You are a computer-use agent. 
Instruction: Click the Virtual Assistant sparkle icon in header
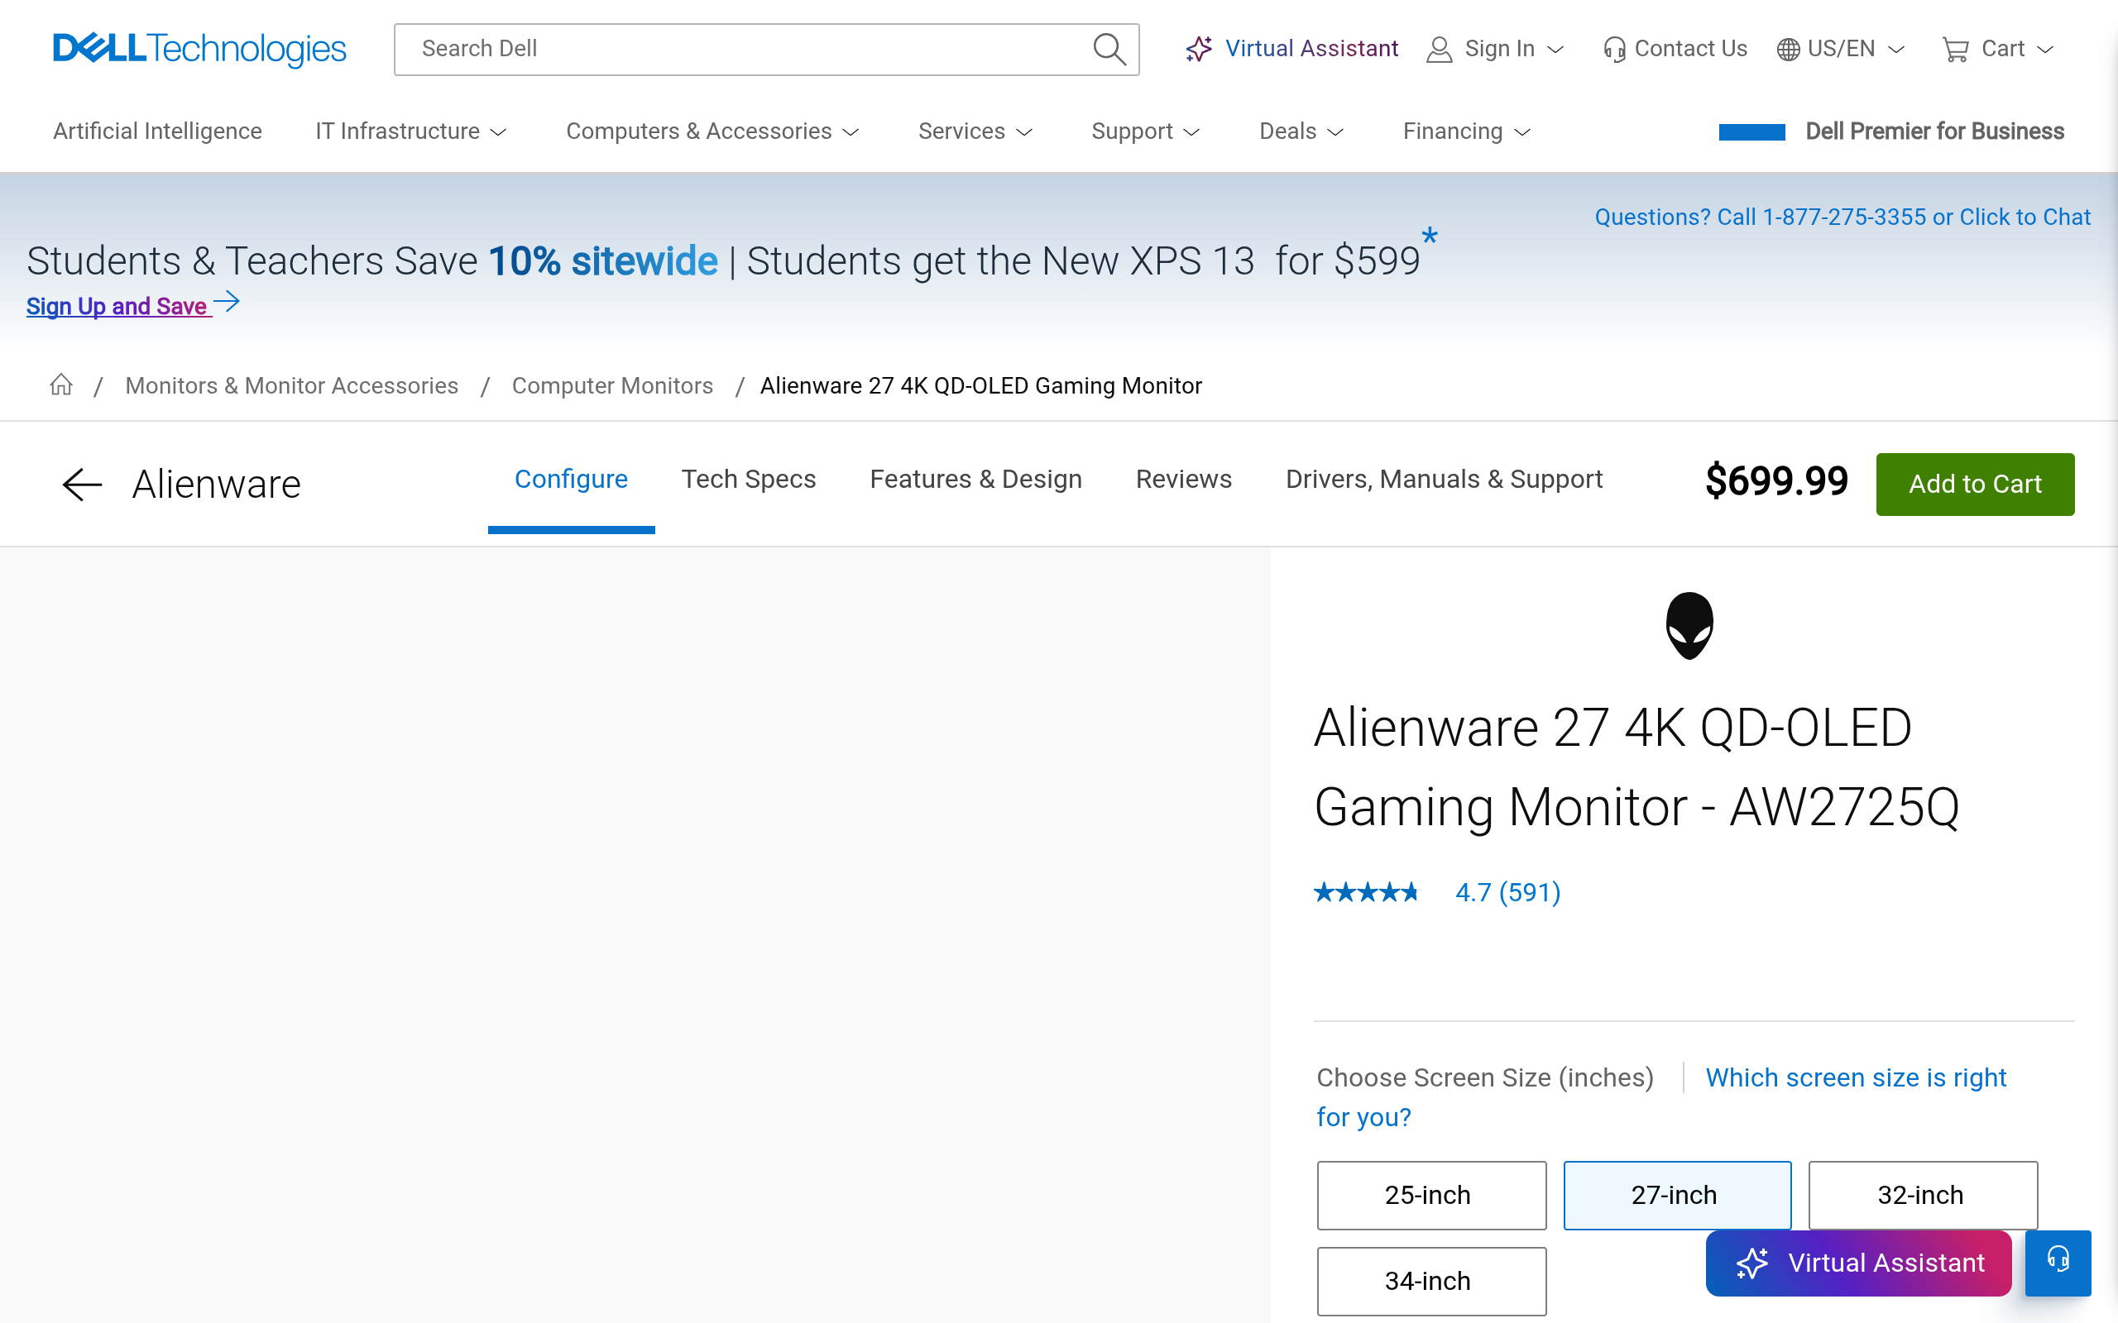[x=1199, y=49]
